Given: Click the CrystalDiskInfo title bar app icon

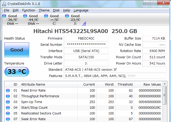Looking at the screenshot, I should pos(4,4).
